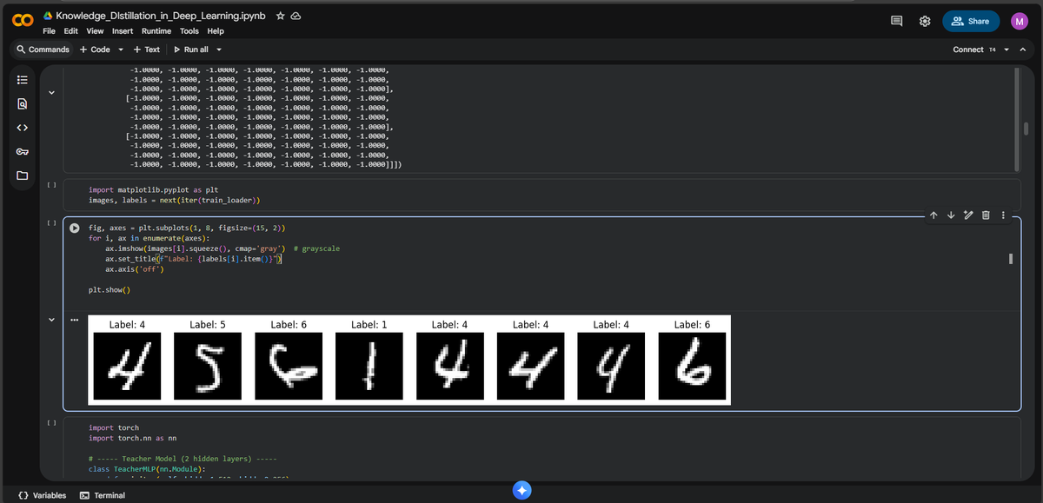Open the Secrets panel with the key icon
The width and height of the screenshot is (1043, 503).
pos(22,151)
